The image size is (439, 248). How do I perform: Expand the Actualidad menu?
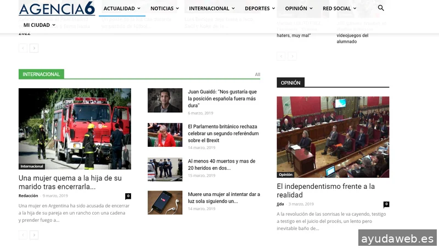pos(122,8)
